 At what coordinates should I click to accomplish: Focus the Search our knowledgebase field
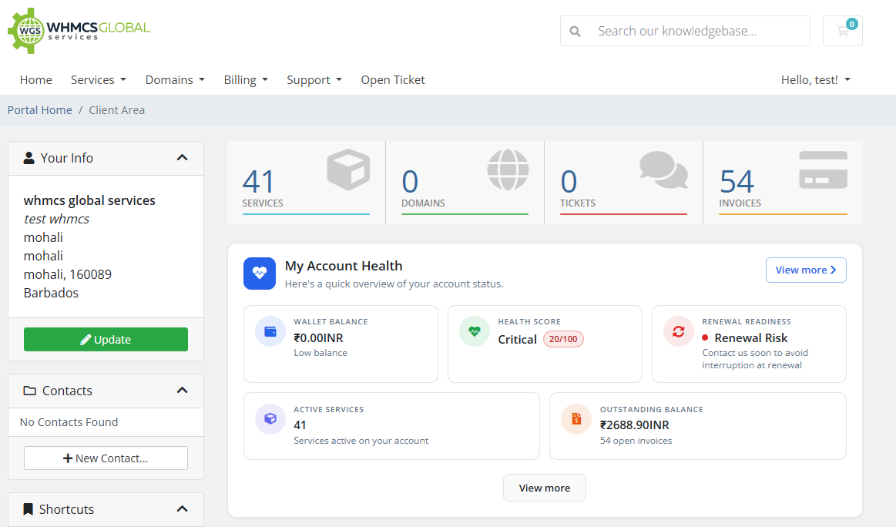click(x=700, y=31)
